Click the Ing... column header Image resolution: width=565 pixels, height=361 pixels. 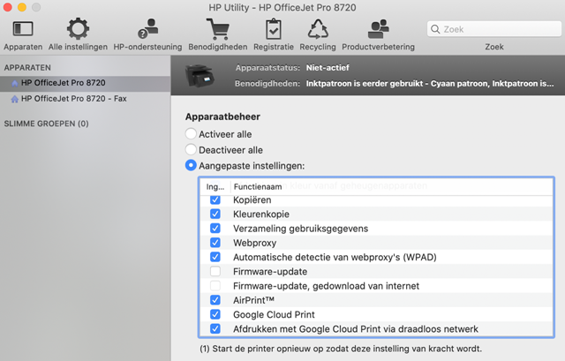[215, 186]
